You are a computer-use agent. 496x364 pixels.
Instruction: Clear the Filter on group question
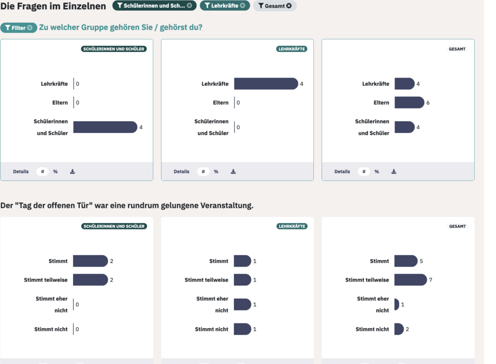point(30,28)
